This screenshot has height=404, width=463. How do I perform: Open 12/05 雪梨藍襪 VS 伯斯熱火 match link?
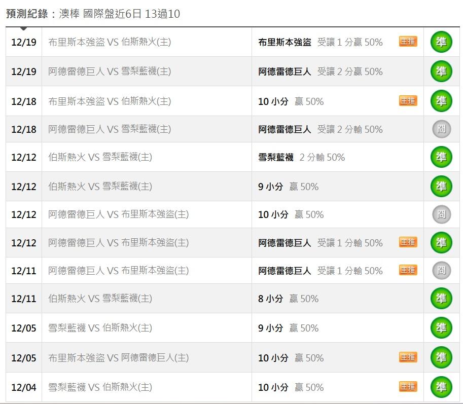pos(100,328)
